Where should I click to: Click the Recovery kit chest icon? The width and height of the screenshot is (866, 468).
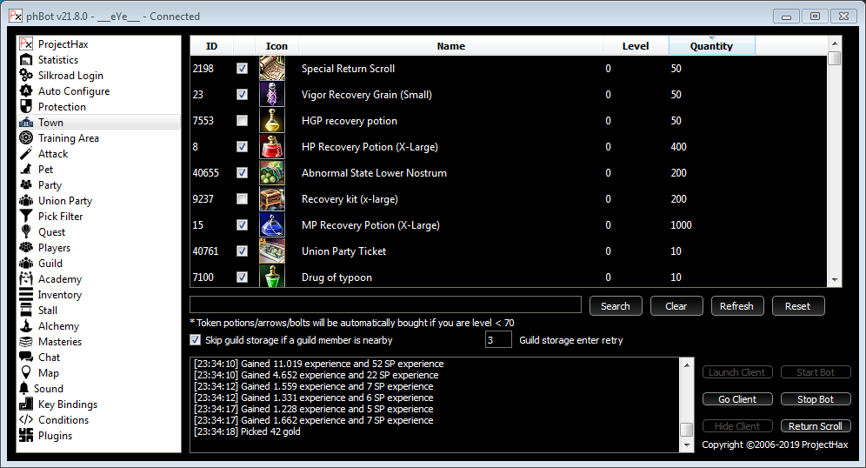[x=272, y=199]
